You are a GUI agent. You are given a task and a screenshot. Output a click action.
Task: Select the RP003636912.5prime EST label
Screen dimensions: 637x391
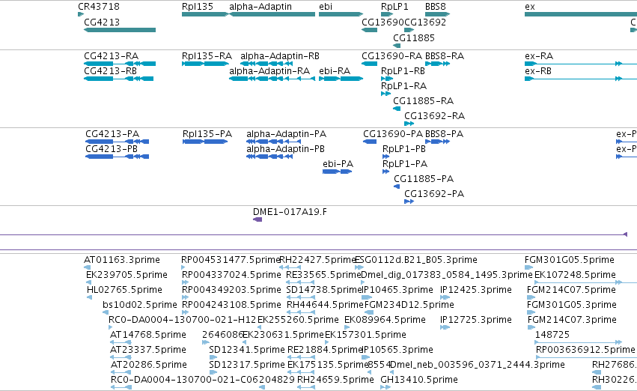coord(585,350)
